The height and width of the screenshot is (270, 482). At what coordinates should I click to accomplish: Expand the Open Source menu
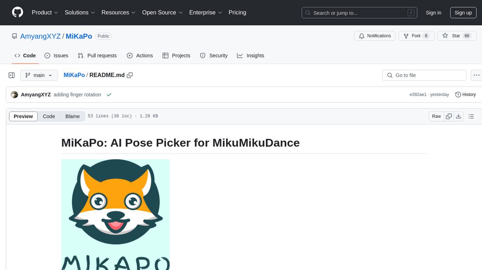click(x=163, y=12)
